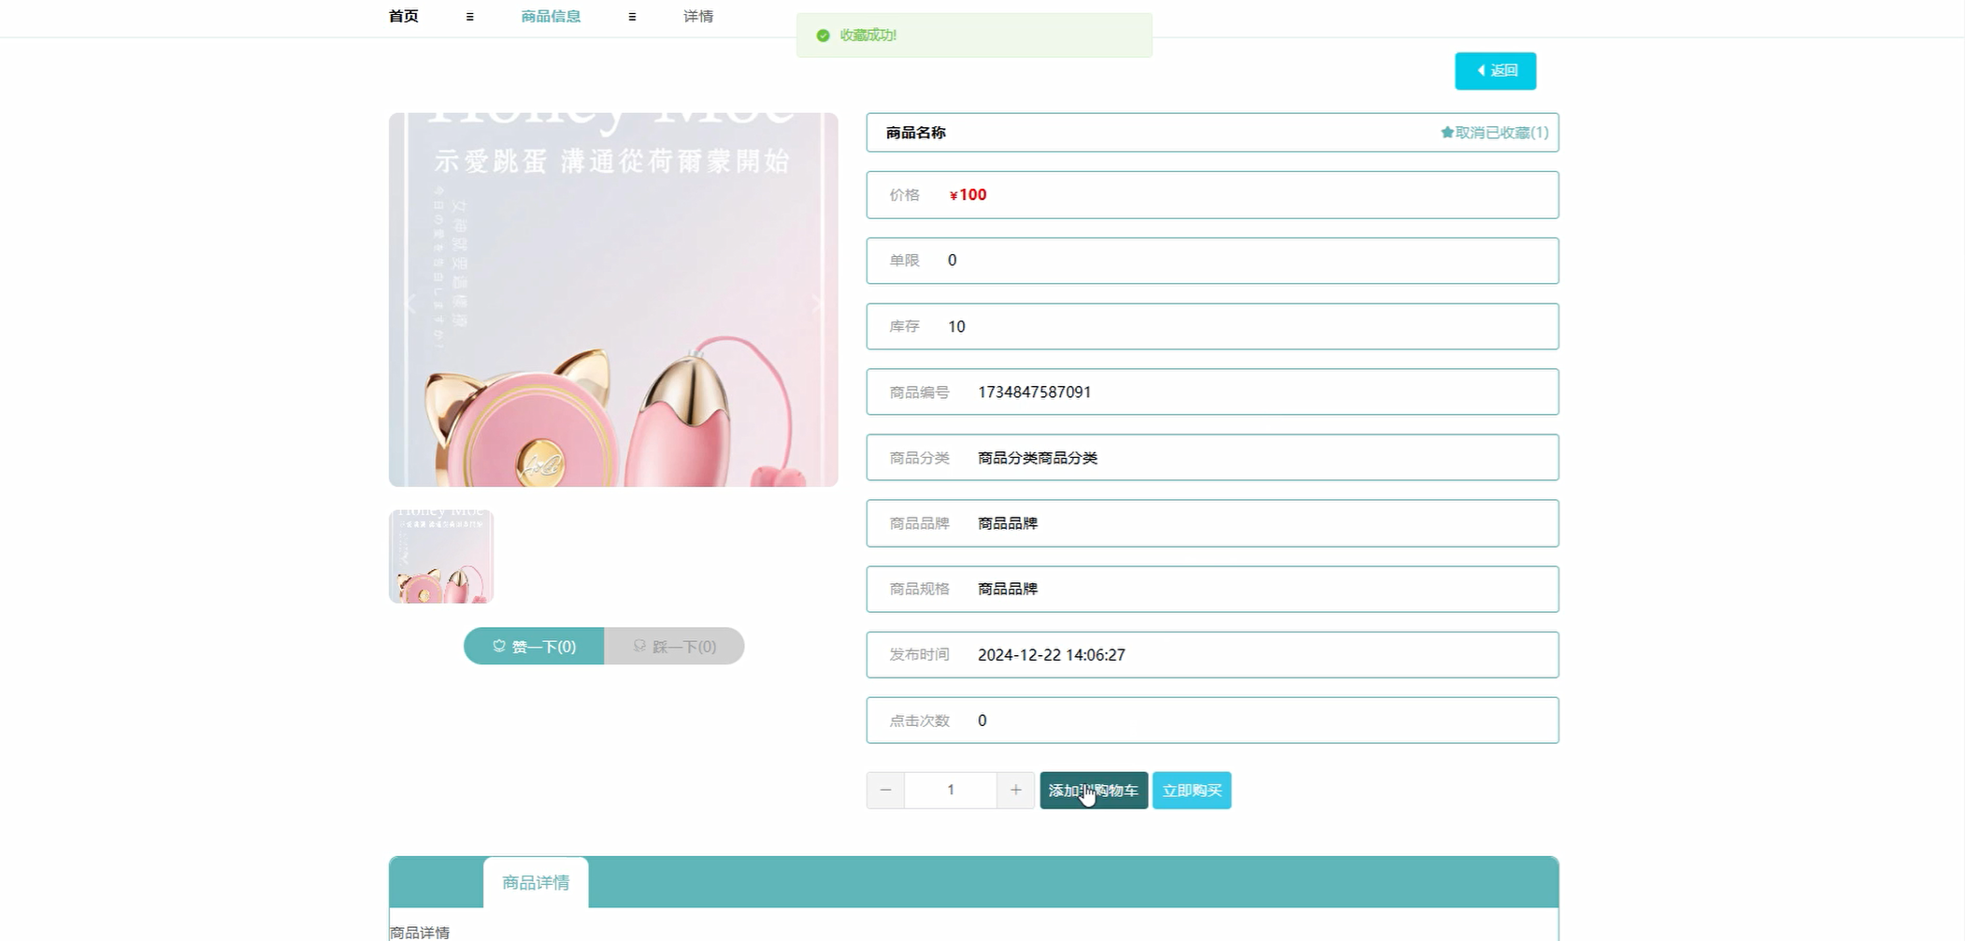Click the back arrow icon in the 返回 button
The image size is (1965, 941).
click(x=1480, y=70)
